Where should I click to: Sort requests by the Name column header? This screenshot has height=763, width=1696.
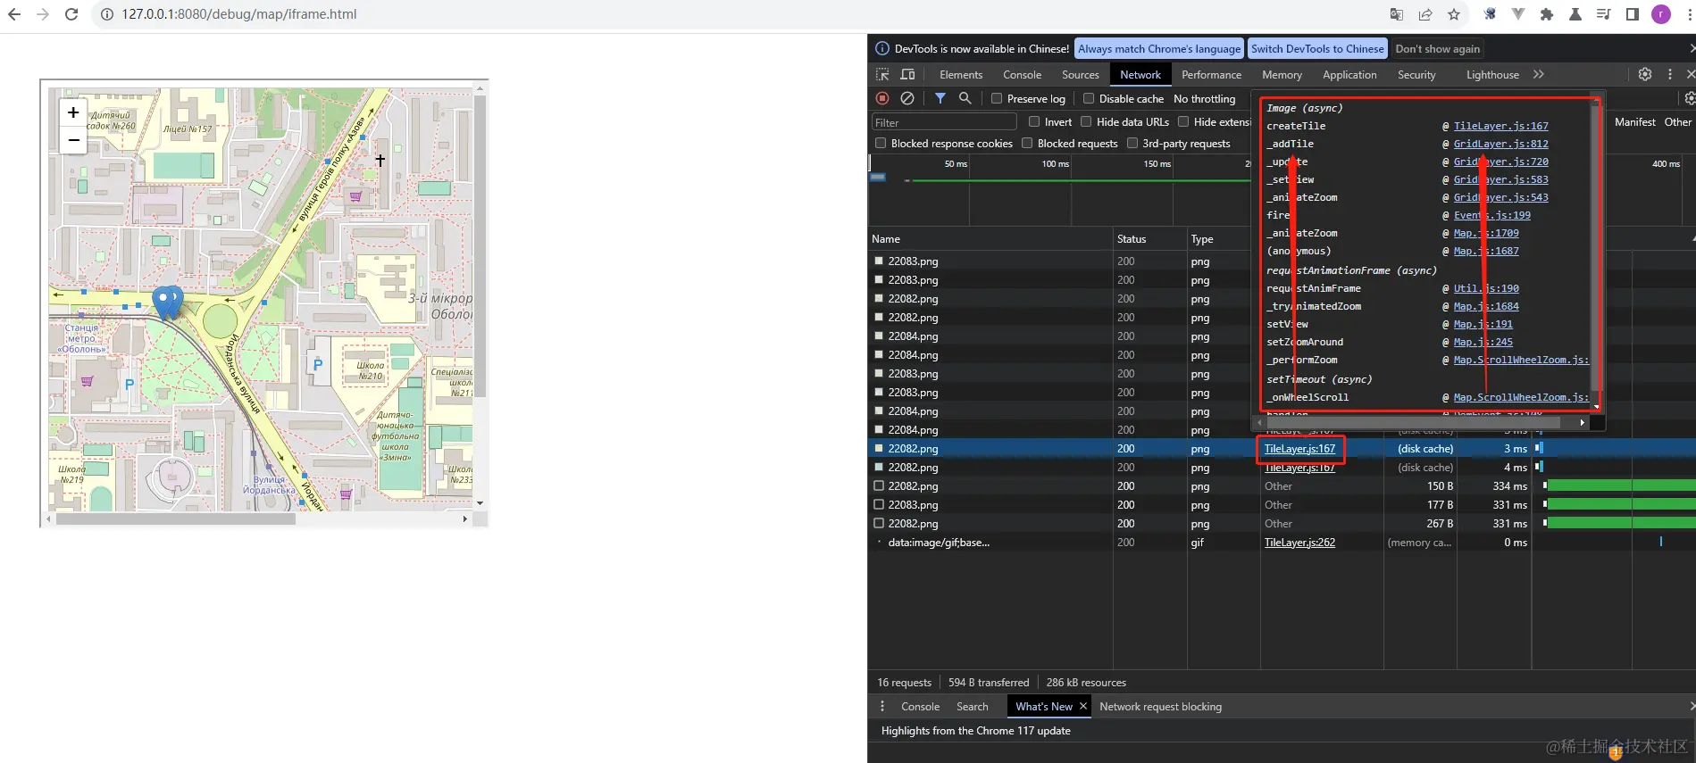pyautogui.click(x=990, y=239)
